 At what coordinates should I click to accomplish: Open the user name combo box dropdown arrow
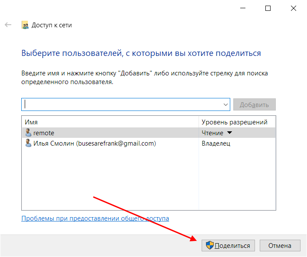coord(225,105)
